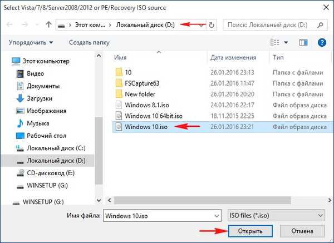Toggle the preview pane icon
Viewport: 334px width, 243px height.
(304, 42)
